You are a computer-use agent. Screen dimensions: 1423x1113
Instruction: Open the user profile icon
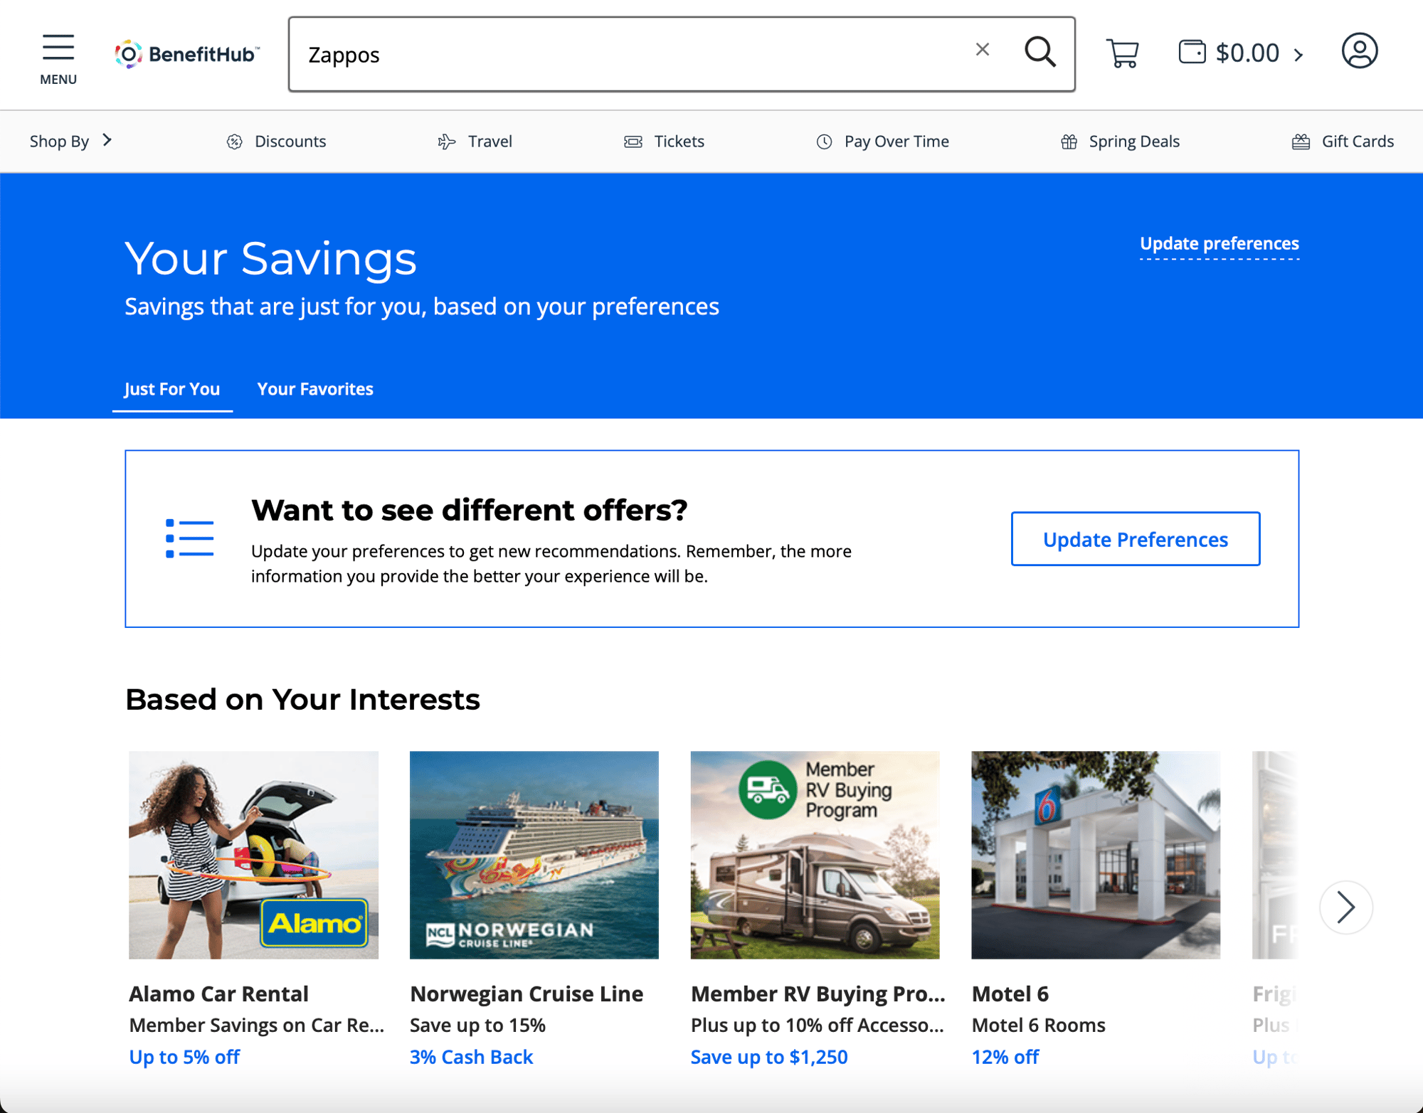1360,51
